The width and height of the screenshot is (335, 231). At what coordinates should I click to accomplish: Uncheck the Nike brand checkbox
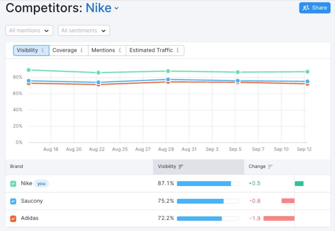(13, 184)
